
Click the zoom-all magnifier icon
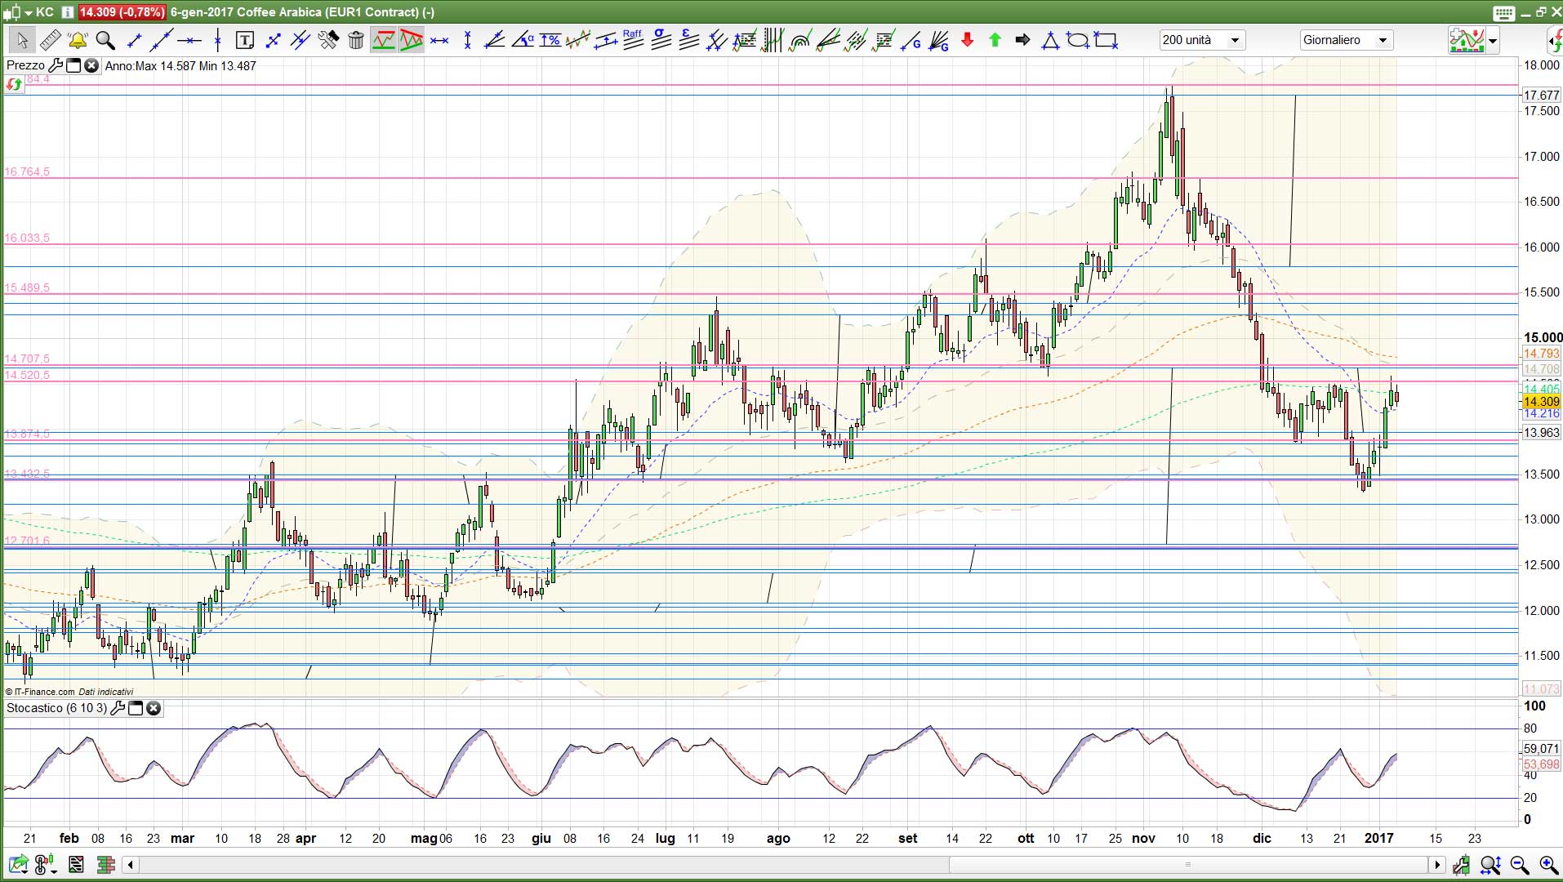(x=1491, y=864)
